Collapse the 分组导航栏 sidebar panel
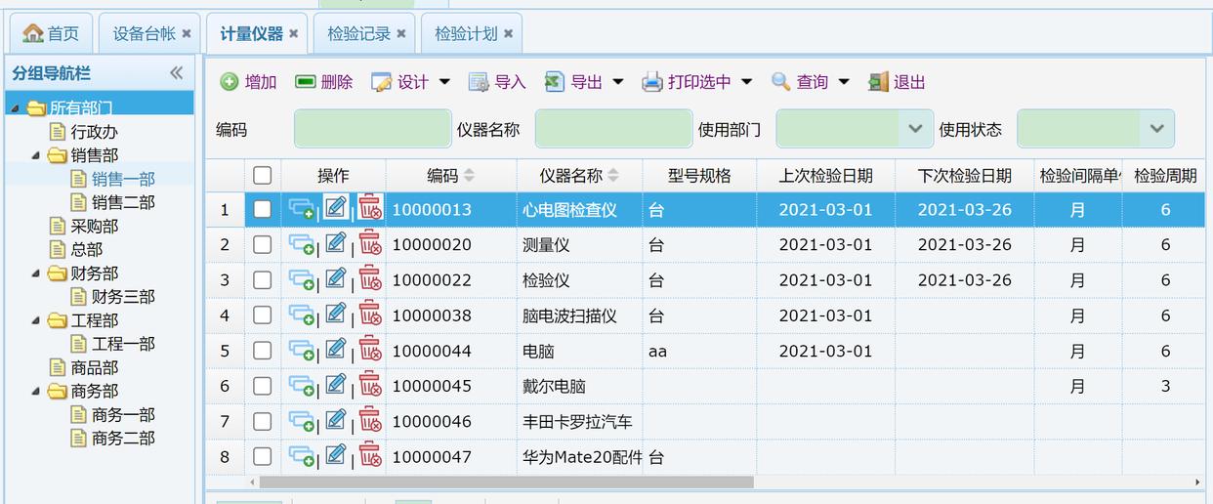 coord(176,73)
